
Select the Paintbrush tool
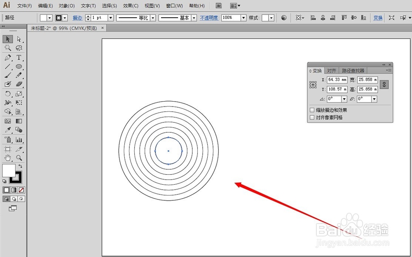pyautogui.click(x=7, y=75)
